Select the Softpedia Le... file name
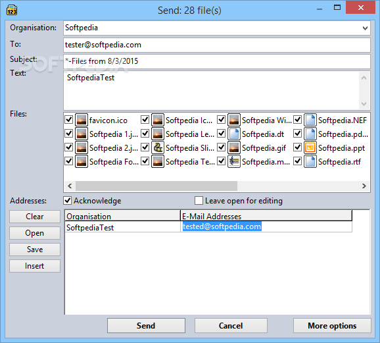 pyautogui.click(x=190, y=134)
